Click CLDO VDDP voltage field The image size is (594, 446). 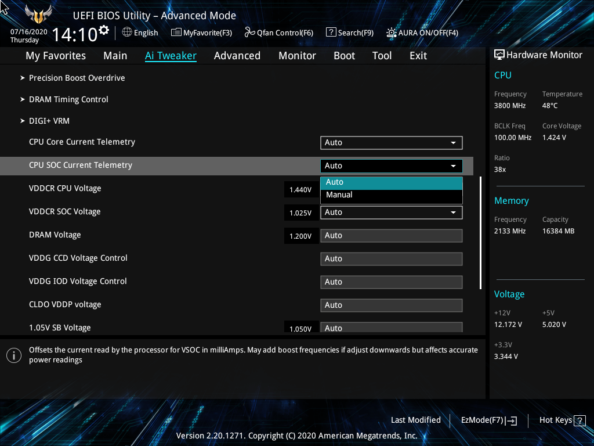tap(392, 305)
